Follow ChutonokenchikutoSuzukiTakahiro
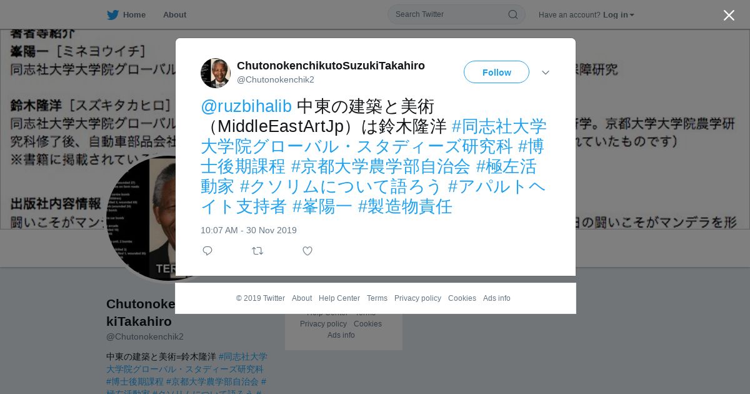This screenshot has height=394, width=750. (x=496, y=72)
